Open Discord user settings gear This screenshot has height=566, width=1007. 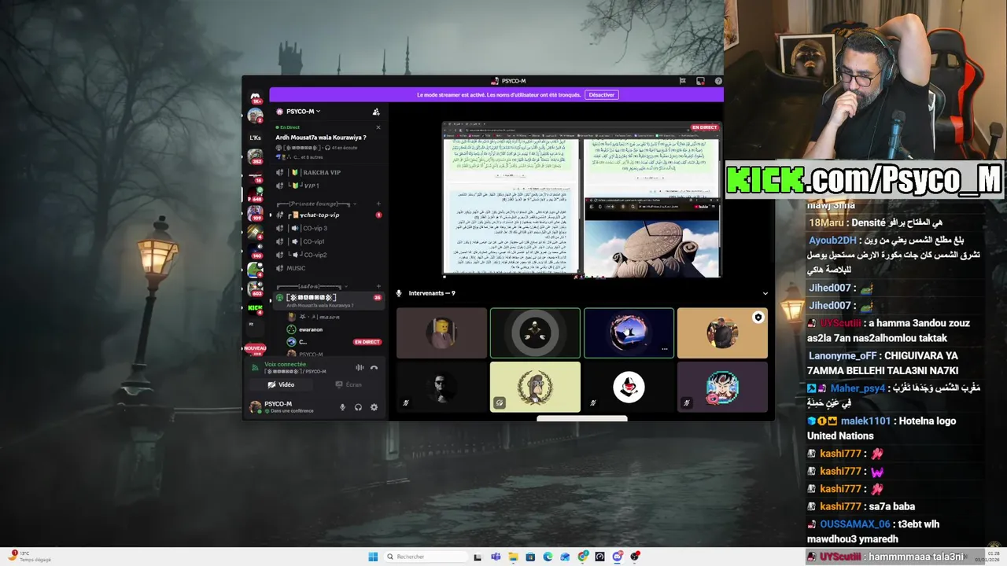(x=374, y=407)
